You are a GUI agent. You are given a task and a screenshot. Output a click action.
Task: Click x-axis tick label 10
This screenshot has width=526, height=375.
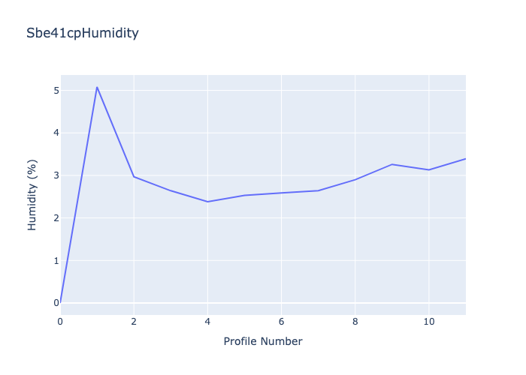pos(428,322)
